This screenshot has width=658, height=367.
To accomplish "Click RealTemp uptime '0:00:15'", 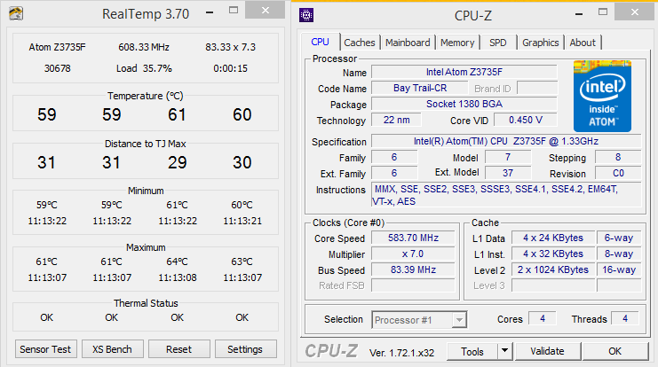I will click(230, 68).
